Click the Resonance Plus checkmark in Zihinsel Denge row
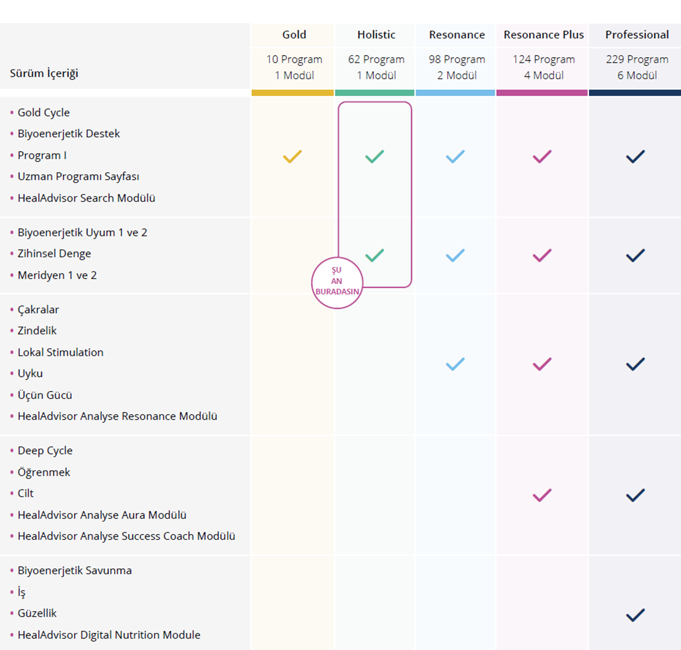This screenshot has height=650, width=681. [x=542, y=255]
